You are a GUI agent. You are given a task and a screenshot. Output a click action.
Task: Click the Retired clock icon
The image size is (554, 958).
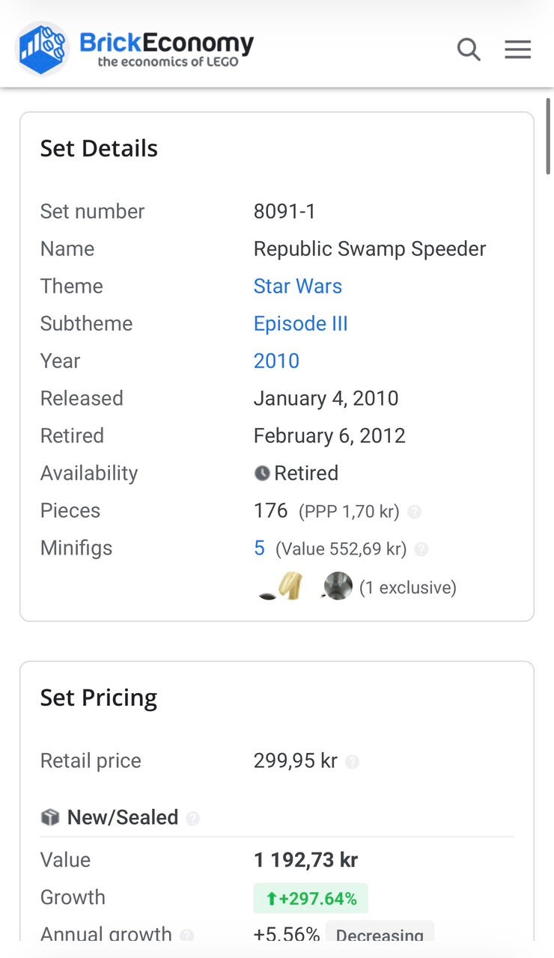[261, 473]
